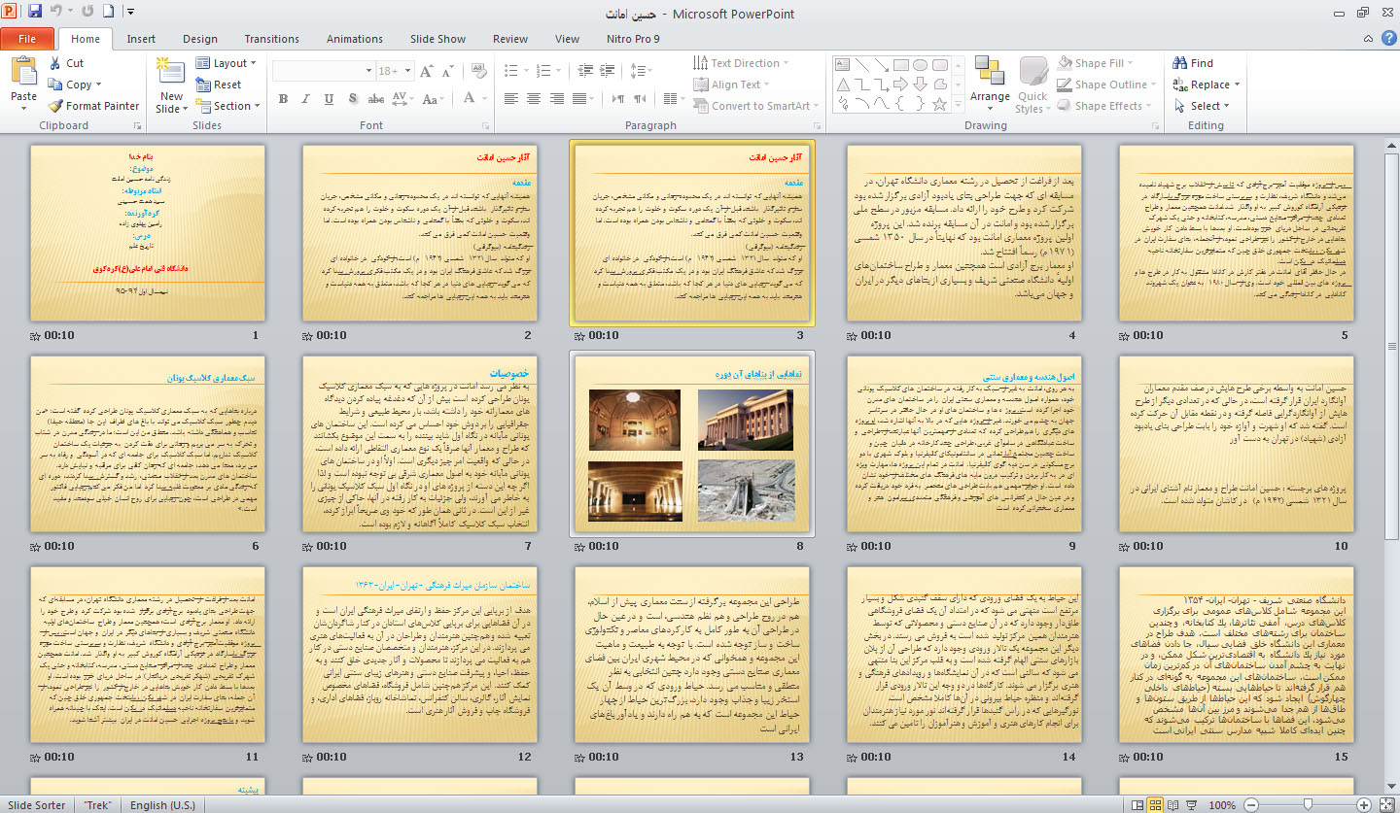
Task: Open Find with the binoculars icon
Action: pos(1180,63)
